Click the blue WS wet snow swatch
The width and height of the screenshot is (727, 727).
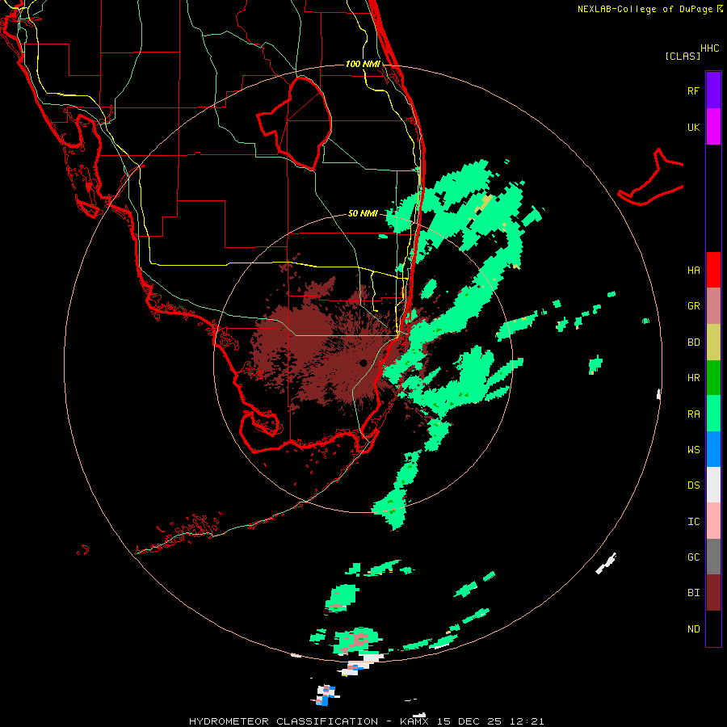tap(713, 449)
